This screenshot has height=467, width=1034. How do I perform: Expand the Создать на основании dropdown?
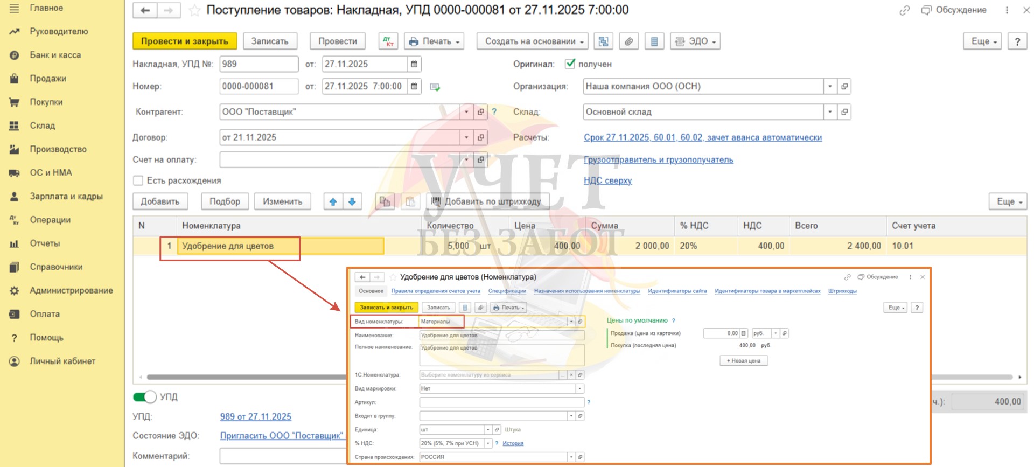click(x=532, y=41)
